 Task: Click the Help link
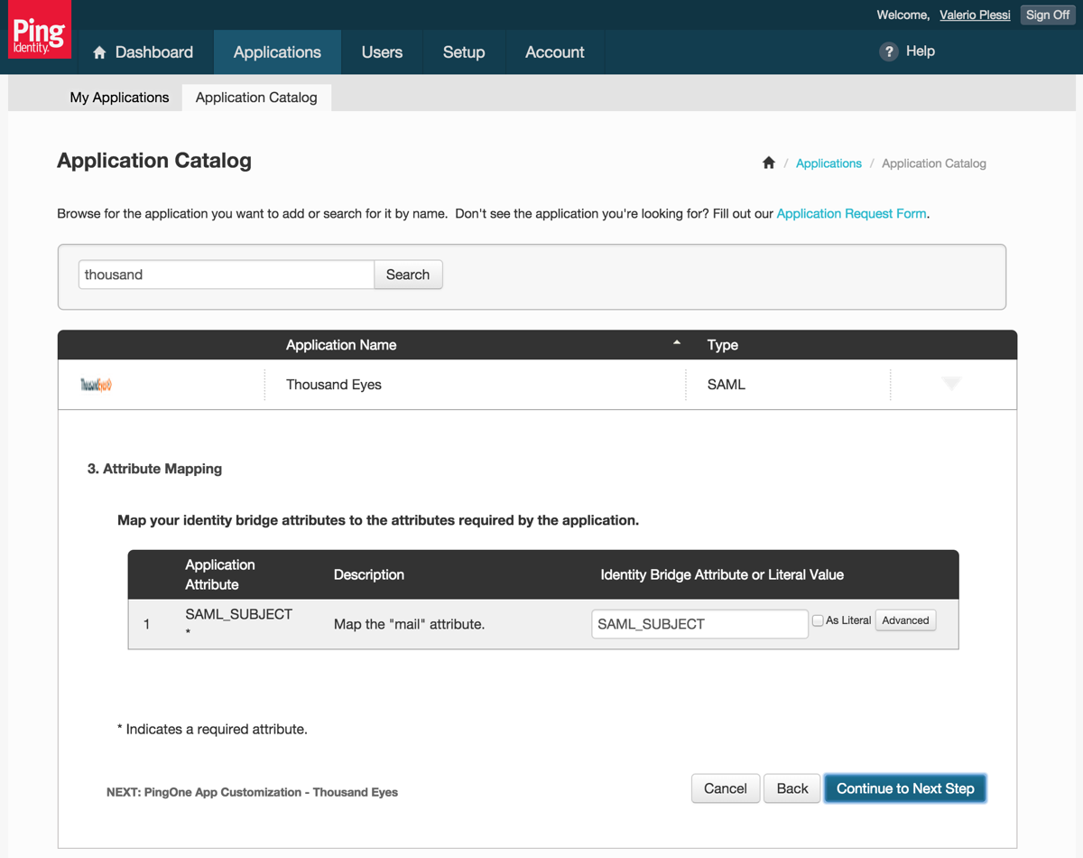click(x=921, y=51)
